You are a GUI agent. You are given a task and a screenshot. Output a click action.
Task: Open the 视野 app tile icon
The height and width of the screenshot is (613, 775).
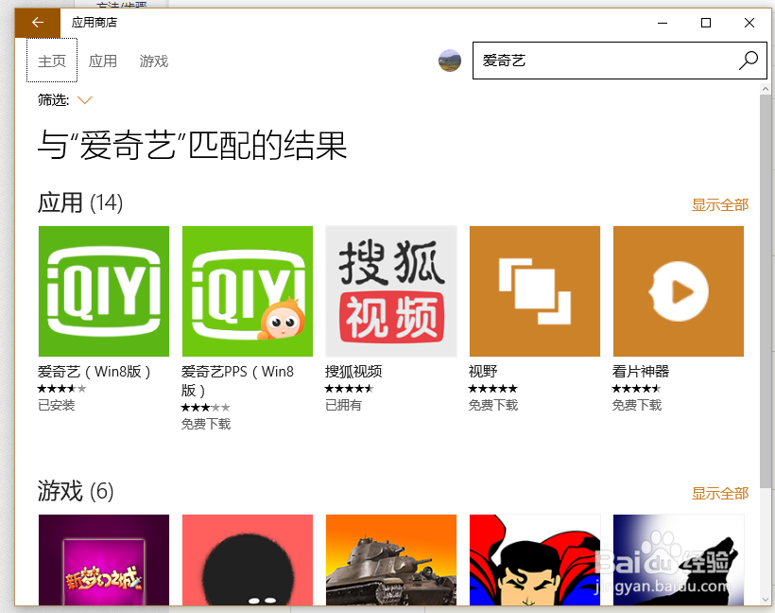535,291
